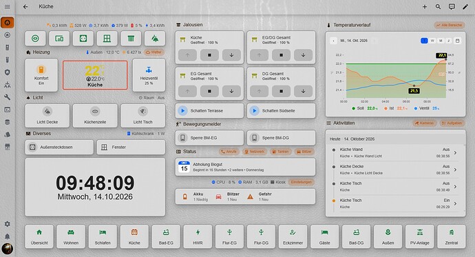Open the Wetter chip

(154, 52)
